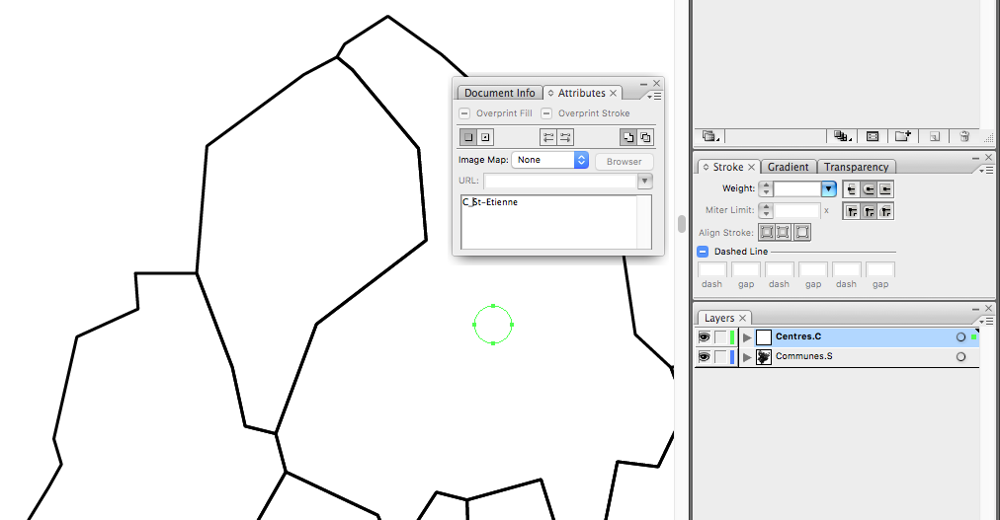The height and width of the screenshot is (520, 1000).
Task: Expand the Centres.C layer contents
Action: point(747,337)
